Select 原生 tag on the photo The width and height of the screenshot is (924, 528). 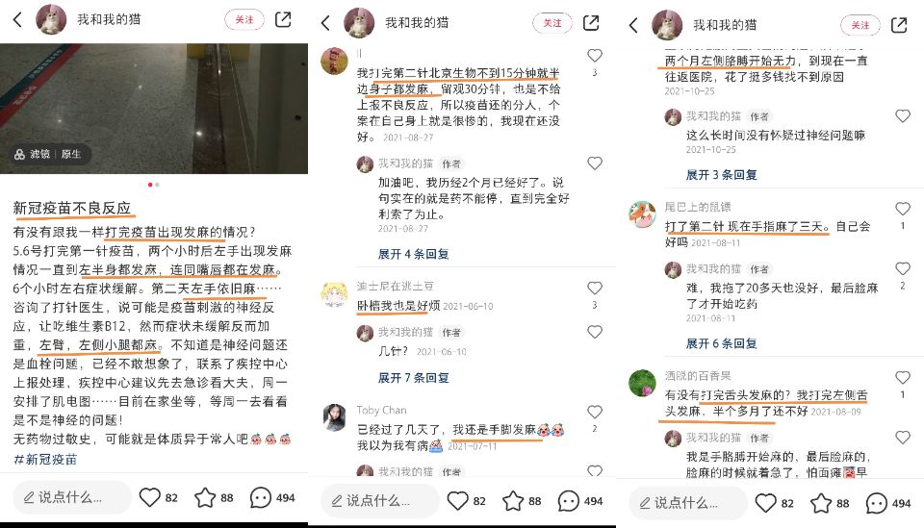click(70, 154)
